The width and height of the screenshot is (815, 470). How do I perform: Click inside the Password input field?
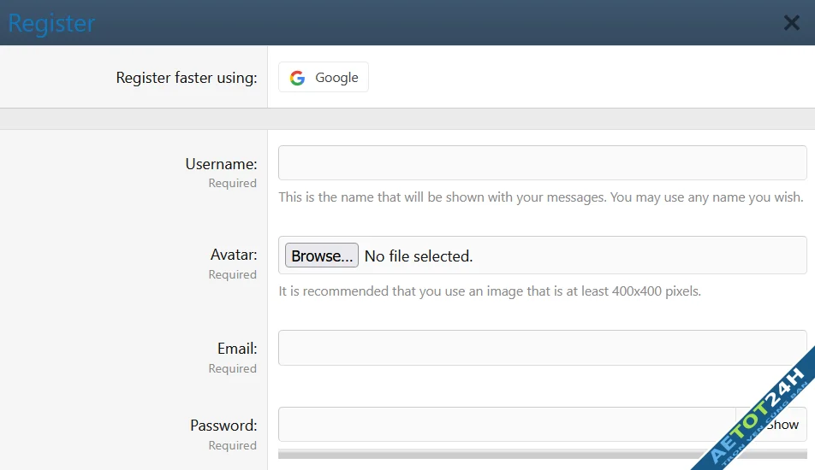pos(506,425)
